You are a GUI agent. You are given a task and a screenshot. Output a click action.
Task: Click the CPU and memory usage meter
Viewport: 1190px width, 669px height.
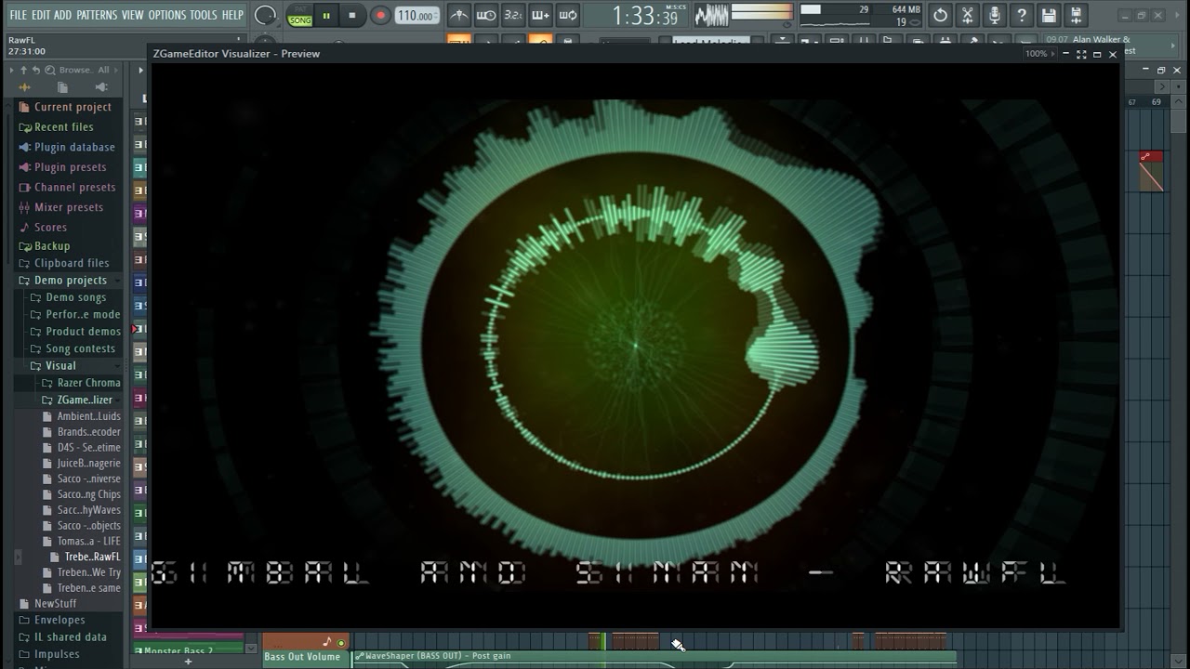click(859, 15)
